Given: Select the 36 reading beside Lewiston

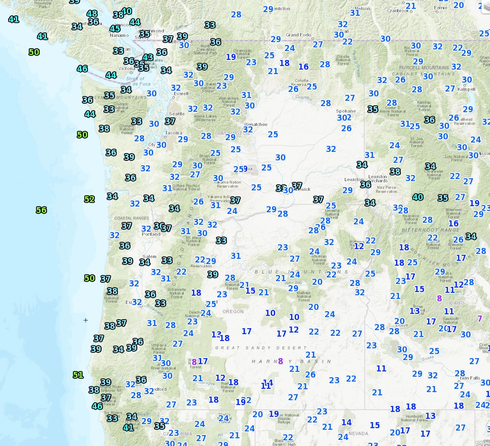Looking at the screenshot, I should (366, 184).
